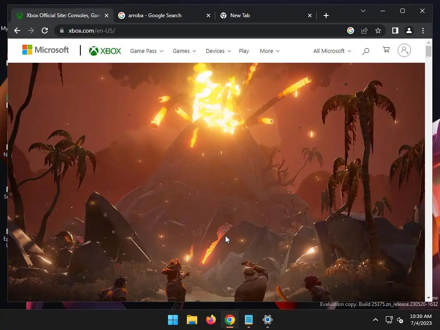Viewport: 440px width, 330px height.
Task: Click the address bar URL
Action: 92,31
